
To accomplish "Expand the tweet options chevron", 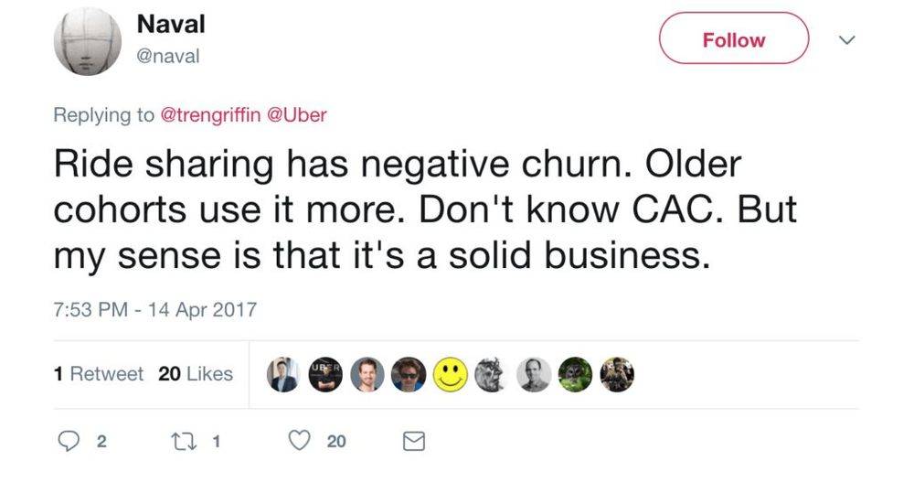I will pyautogui.click(x=846, y=39).
